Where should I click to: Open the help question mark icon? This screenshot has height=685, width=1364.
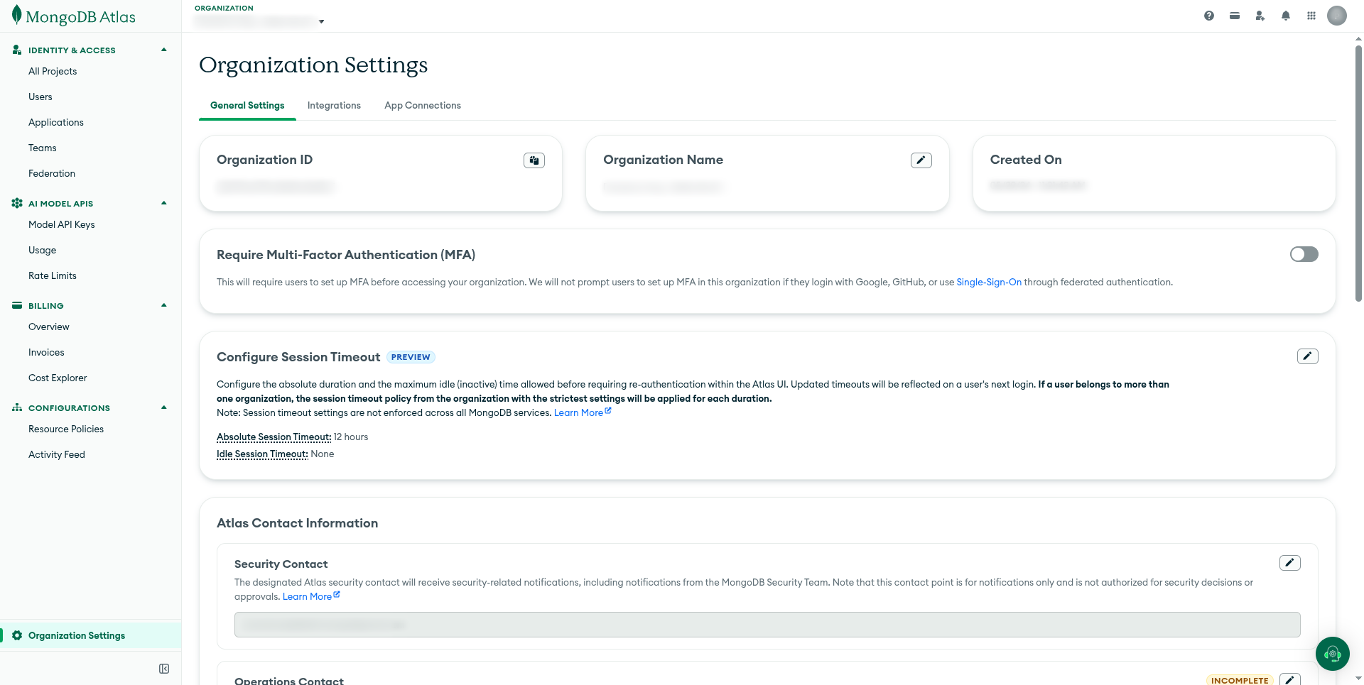(x=1209, y=16)
